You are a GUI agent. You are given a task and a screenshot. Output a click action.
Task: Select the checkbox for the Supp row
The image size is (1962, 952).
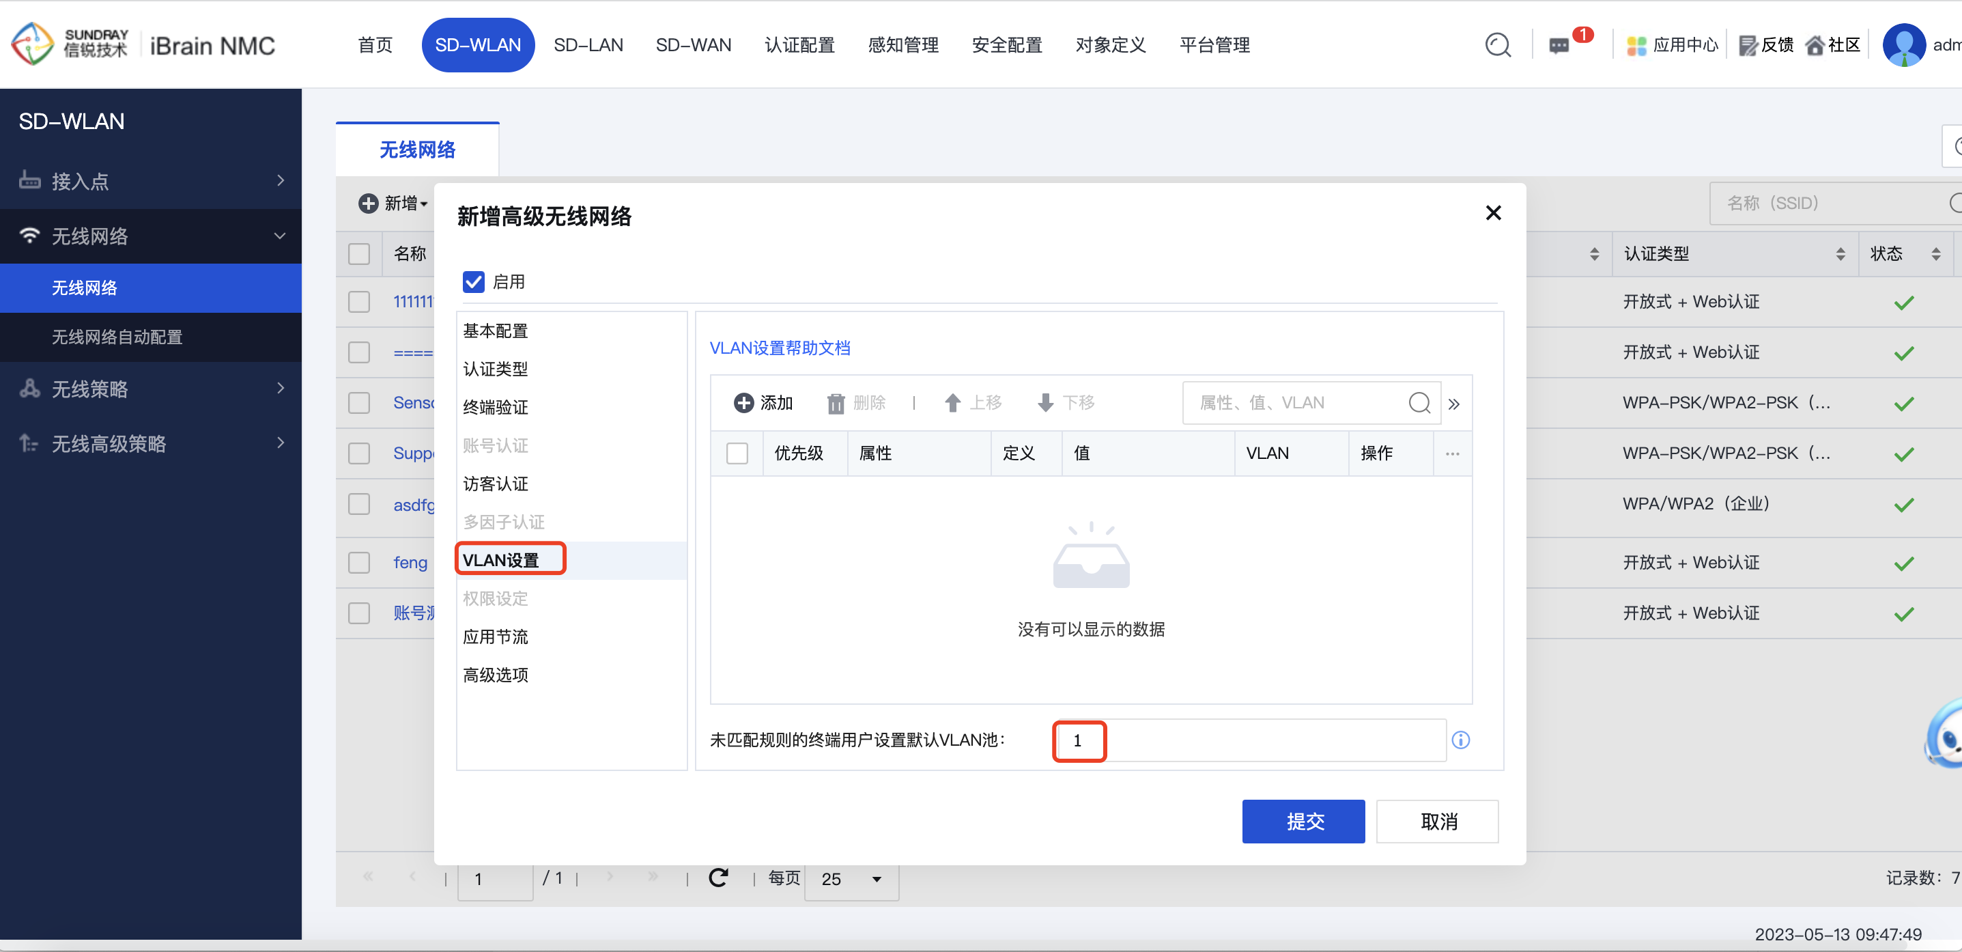pos(358,453)
